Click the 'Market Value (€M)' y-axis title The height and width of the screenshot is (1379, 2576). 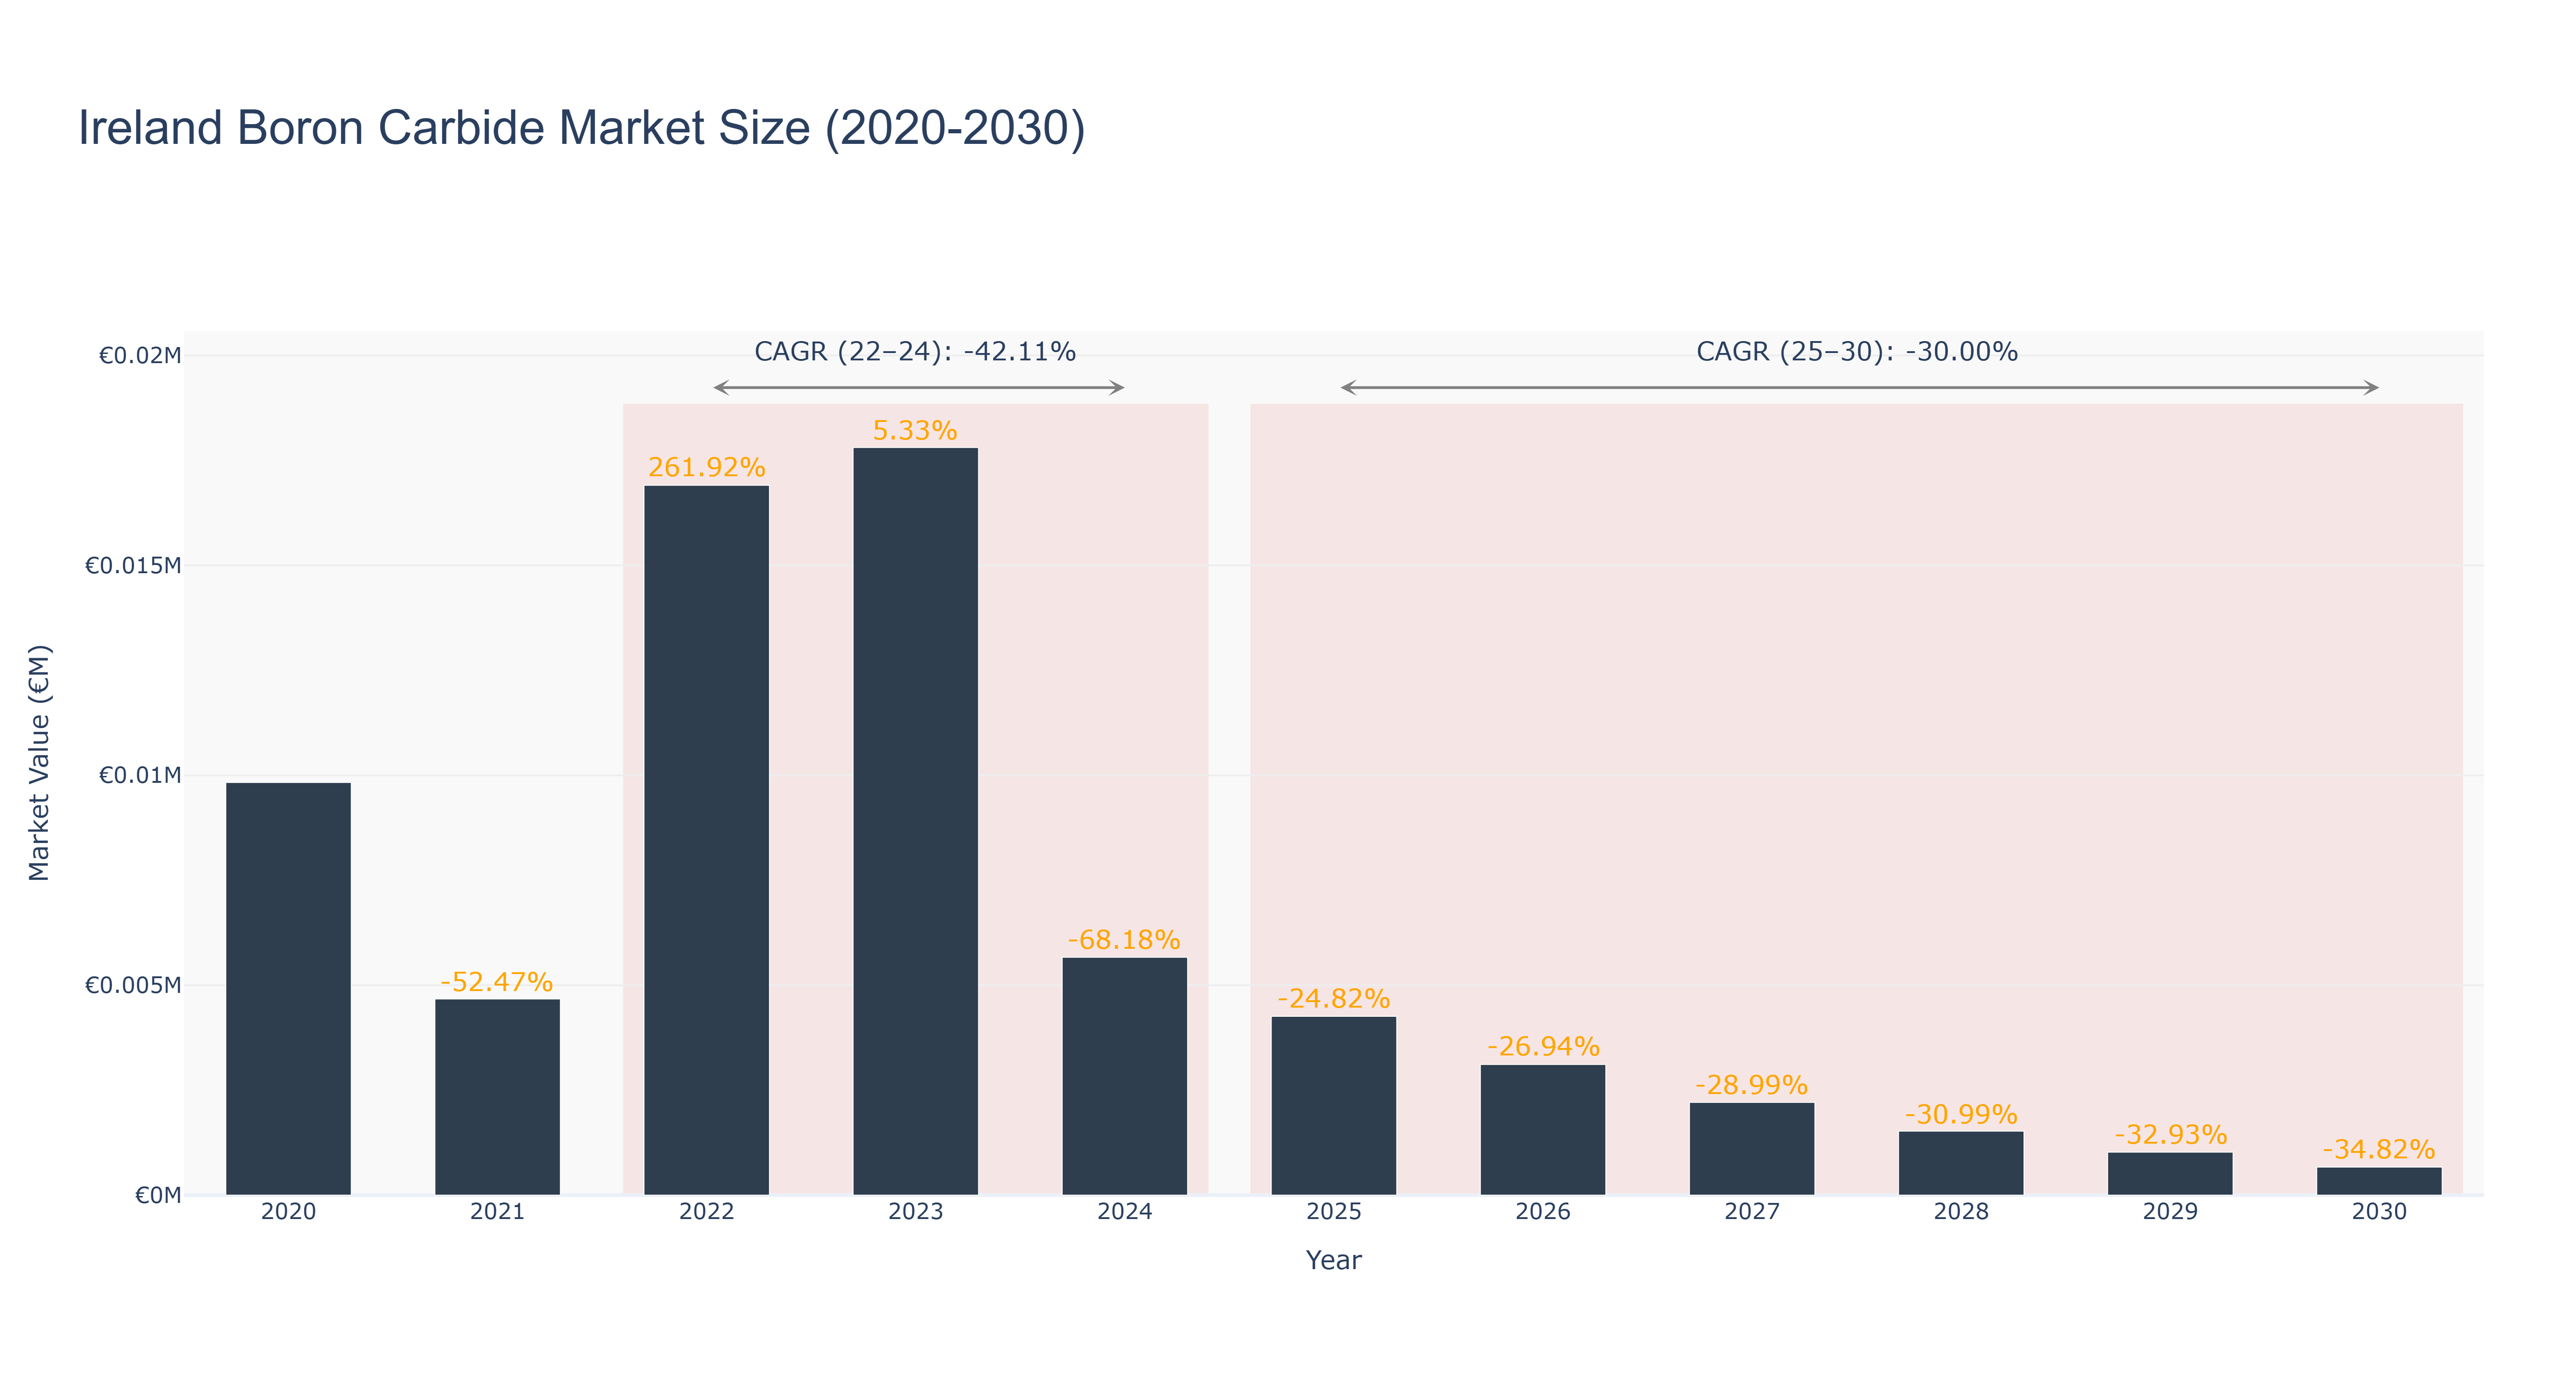(39, 763)
